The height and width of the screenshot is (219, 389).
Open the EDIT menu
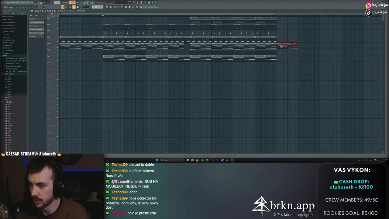(x=5, y=2)
